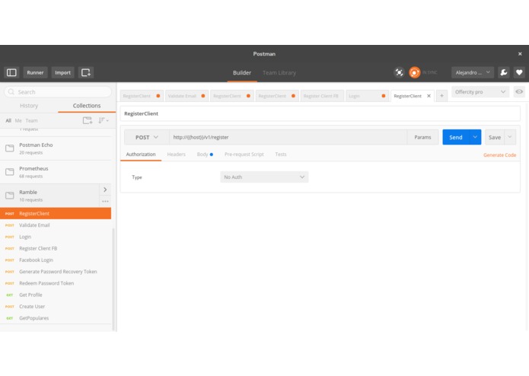
Task: Filter collections by All
Action: 8,121
